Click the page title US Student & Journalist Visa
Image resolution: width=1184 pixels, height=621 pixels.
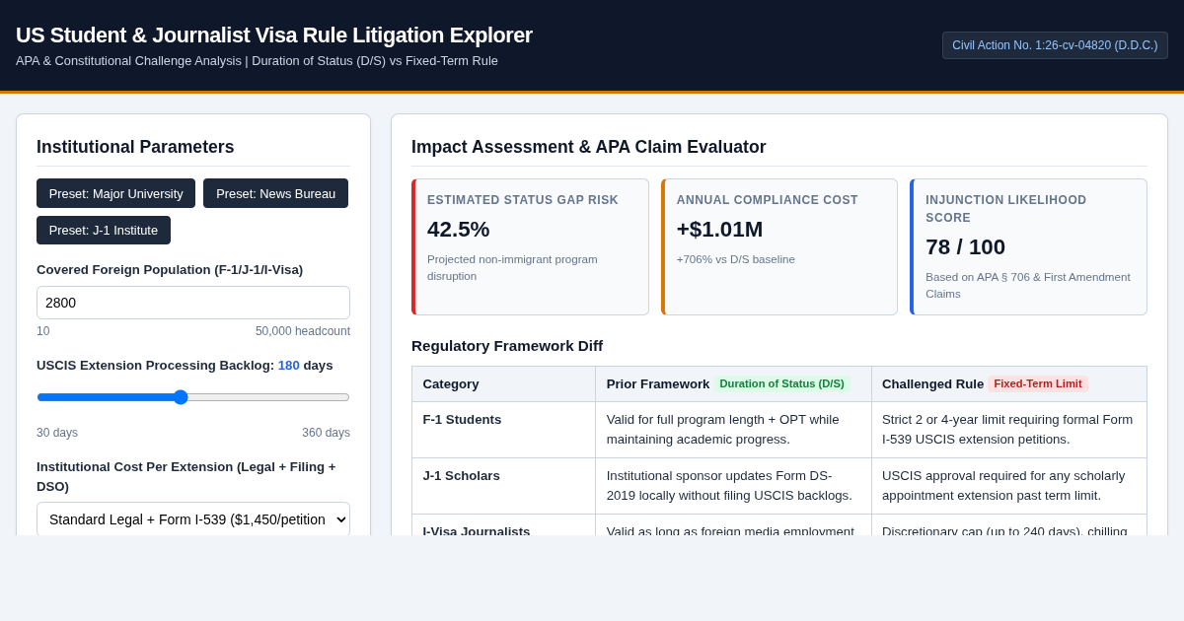pyautogui.click(x=274, y=34)
